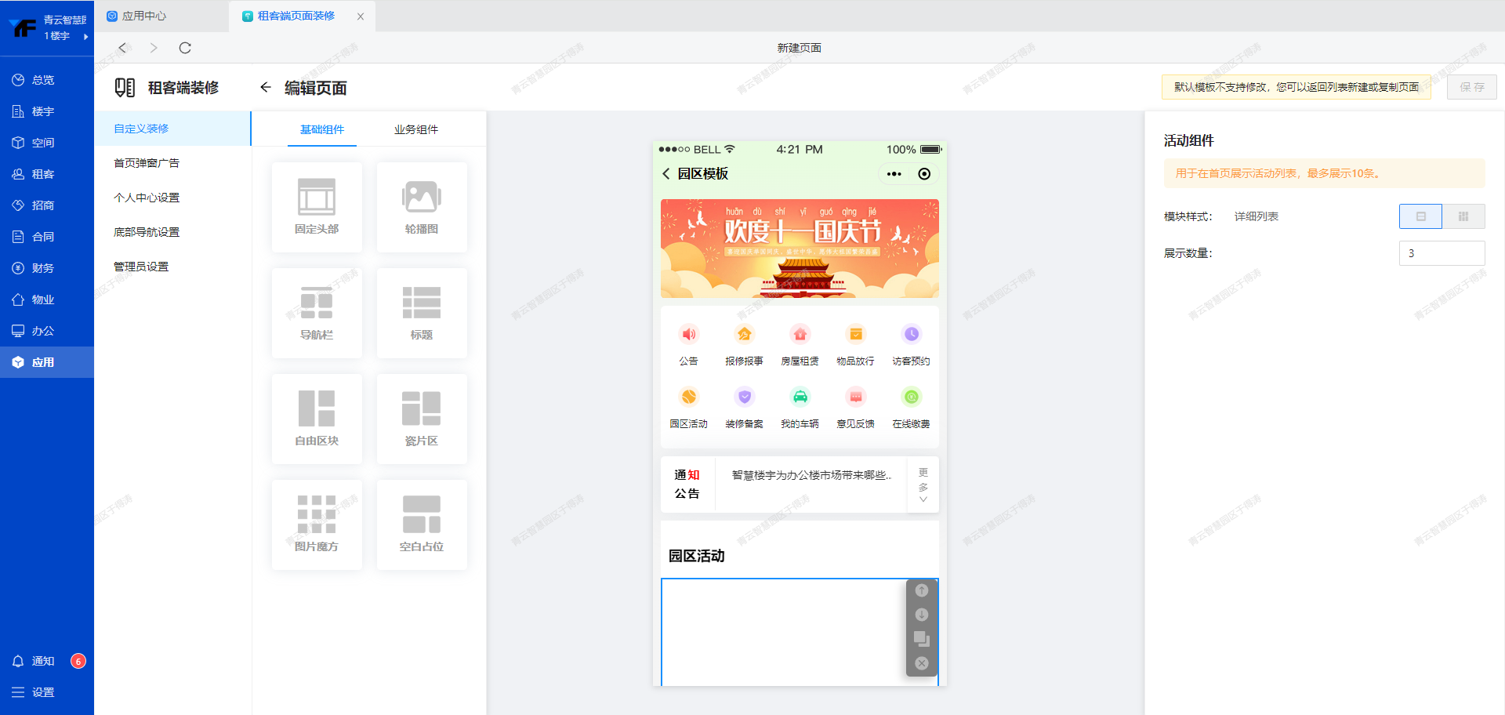Reload the page with the refresh icon
Image resolution: width=1505 pixels, height=715 pixels.
point(185,48)
